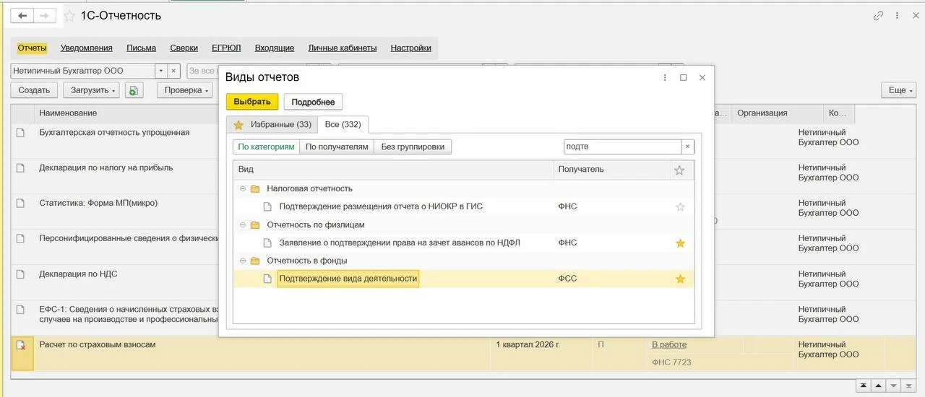Open the three-dots menu in the 1С-Отчетность title bar
925x397 pixels.
(x=897, y=15)
